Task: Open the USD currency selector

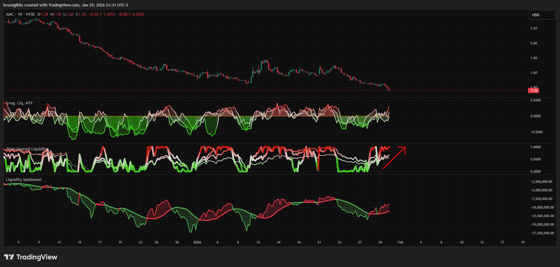Action: [x=542, y=15]
